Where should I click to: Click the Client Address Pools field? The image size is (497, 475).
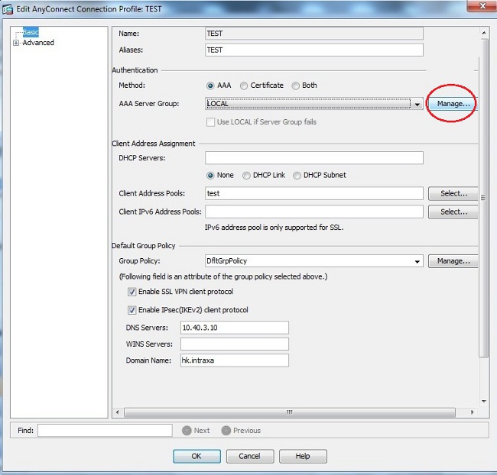[x=314, y=193]
